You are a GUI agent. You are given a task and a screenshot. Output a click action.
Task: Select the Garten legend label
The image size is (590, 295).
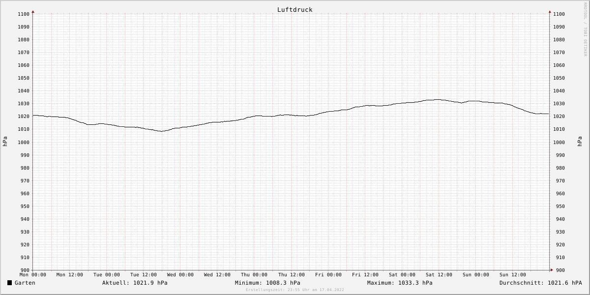25,283
